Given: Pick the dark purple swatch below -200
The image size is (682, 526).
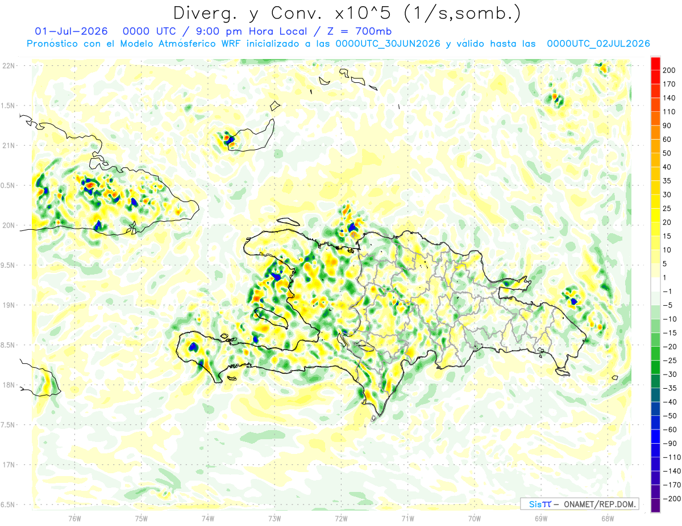Looking at the screenshot, I should (x=656, y=505).
